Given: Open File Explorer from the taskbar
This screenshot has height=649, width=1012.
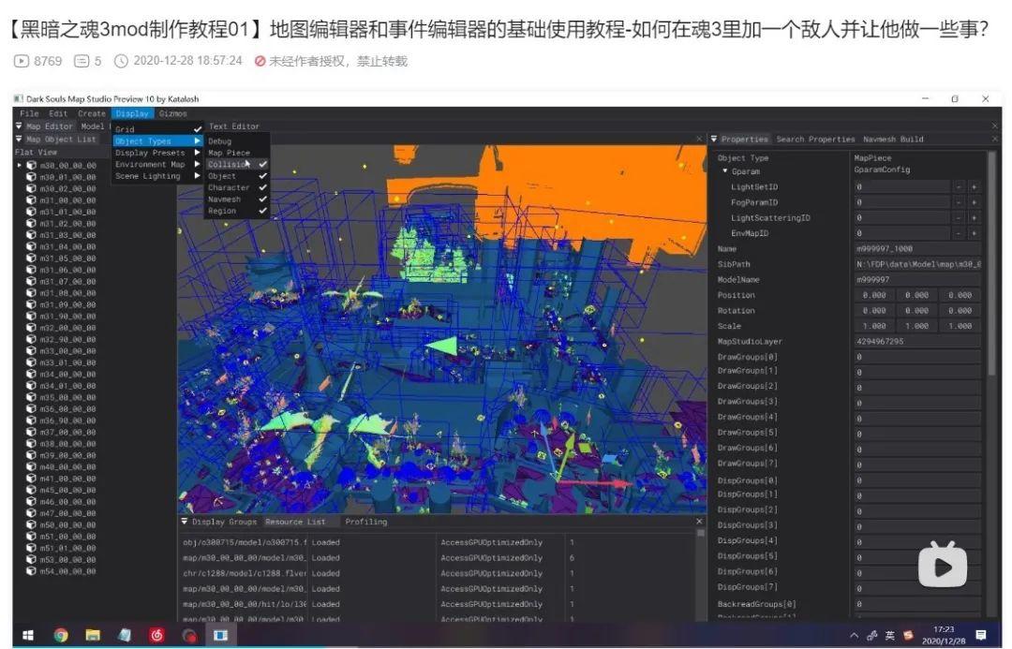Looking at the screenshot, I should (93, 635).
